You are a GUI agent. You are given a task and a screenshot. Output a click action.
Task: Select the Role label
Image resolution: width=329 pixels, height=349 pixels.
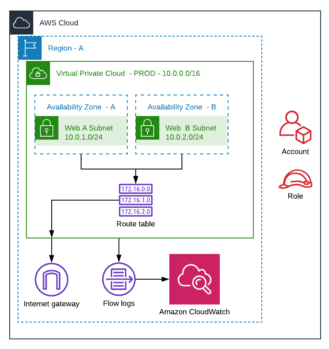[295, 196]
